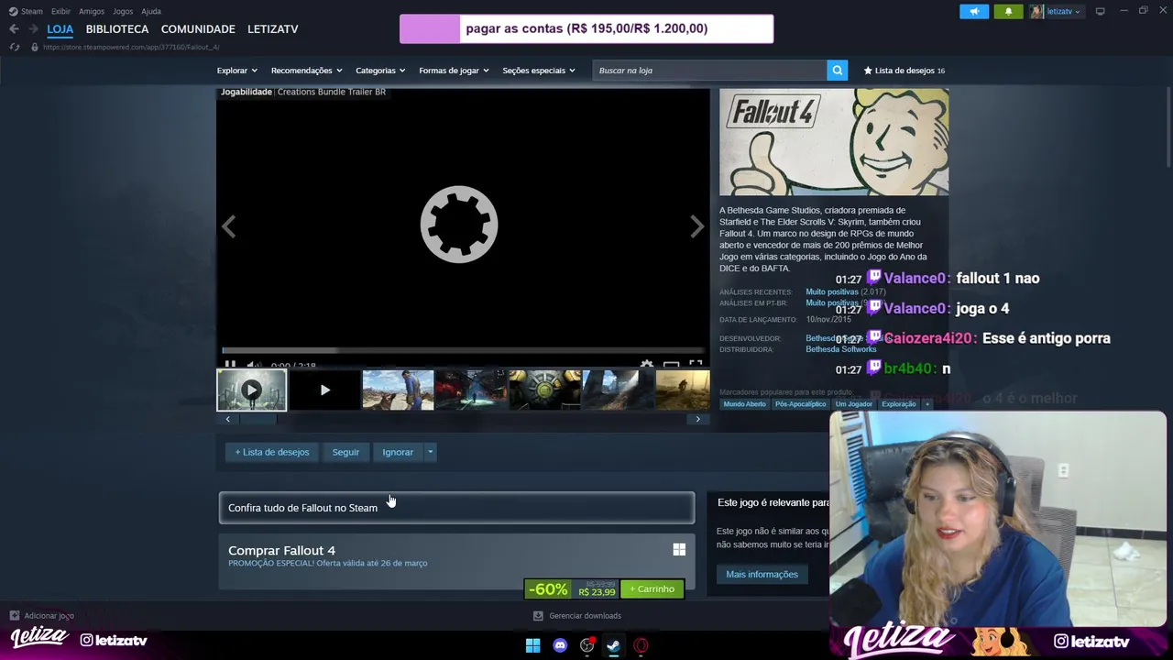Viewport: 1173px width, 660px height.
Task: Open Confira tudo de Fallout no Steam
Action: coord(456,508)
